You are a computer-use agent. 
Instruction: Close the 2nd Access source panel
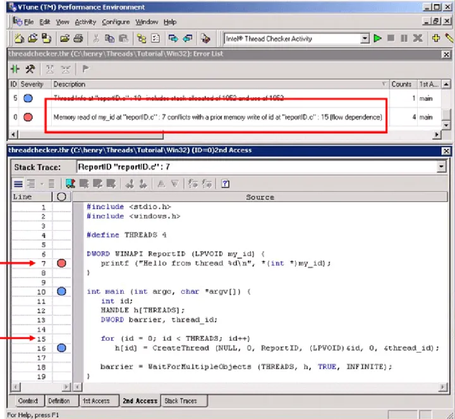pos(446,151)
